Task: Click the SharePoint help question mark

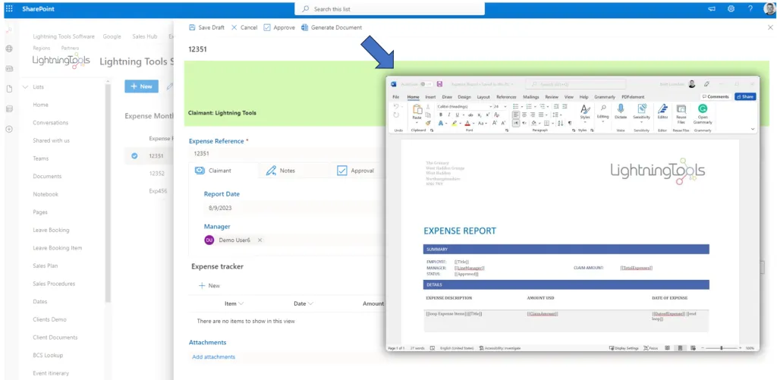Action: click(750, 9)
